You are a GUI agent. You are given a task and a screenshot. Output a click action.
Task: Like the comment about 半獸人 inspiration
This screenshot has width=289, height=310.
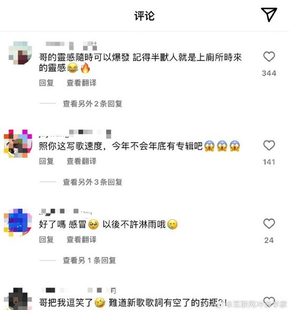(269, 56)
